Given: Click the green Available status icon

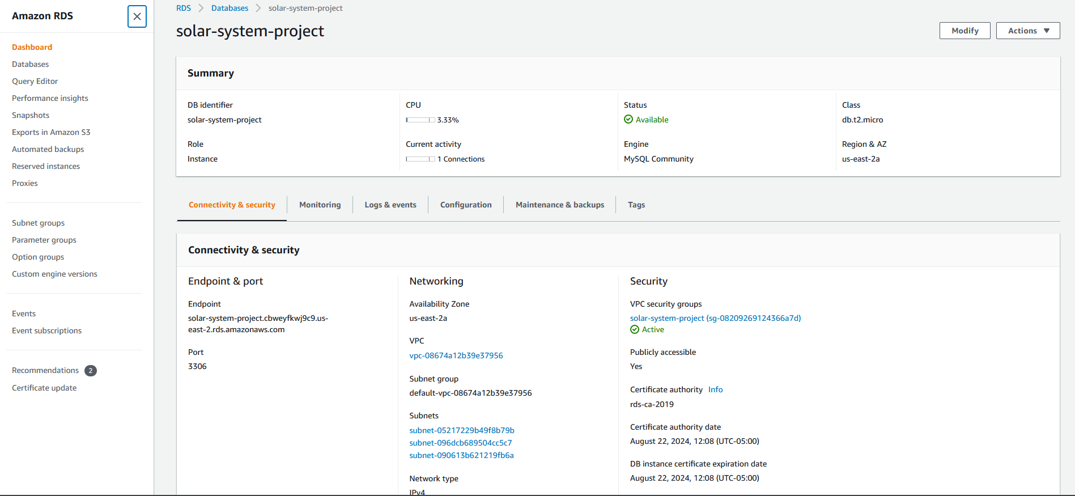Looking at the screenshot, I should coord(628,120).
